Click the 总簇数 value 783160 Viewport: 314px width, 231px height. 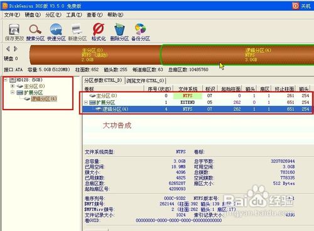tap(288, 172)
